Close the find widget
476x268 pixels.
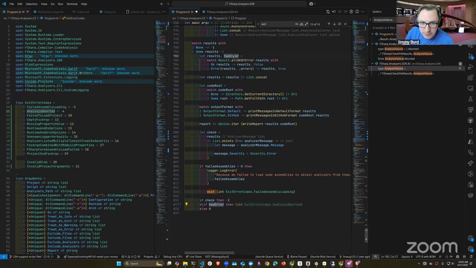[345, 24]
